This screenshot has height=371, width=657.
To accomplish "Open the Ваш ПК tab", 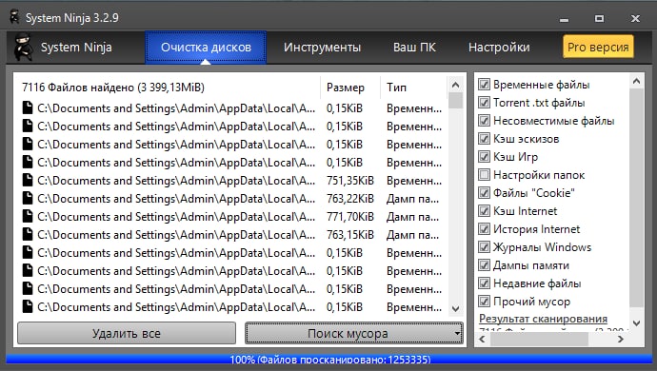I will click(x=414, y=48).
